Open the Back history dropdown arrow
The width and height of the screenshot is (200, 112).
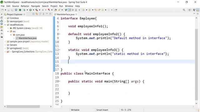click(106, 10)
